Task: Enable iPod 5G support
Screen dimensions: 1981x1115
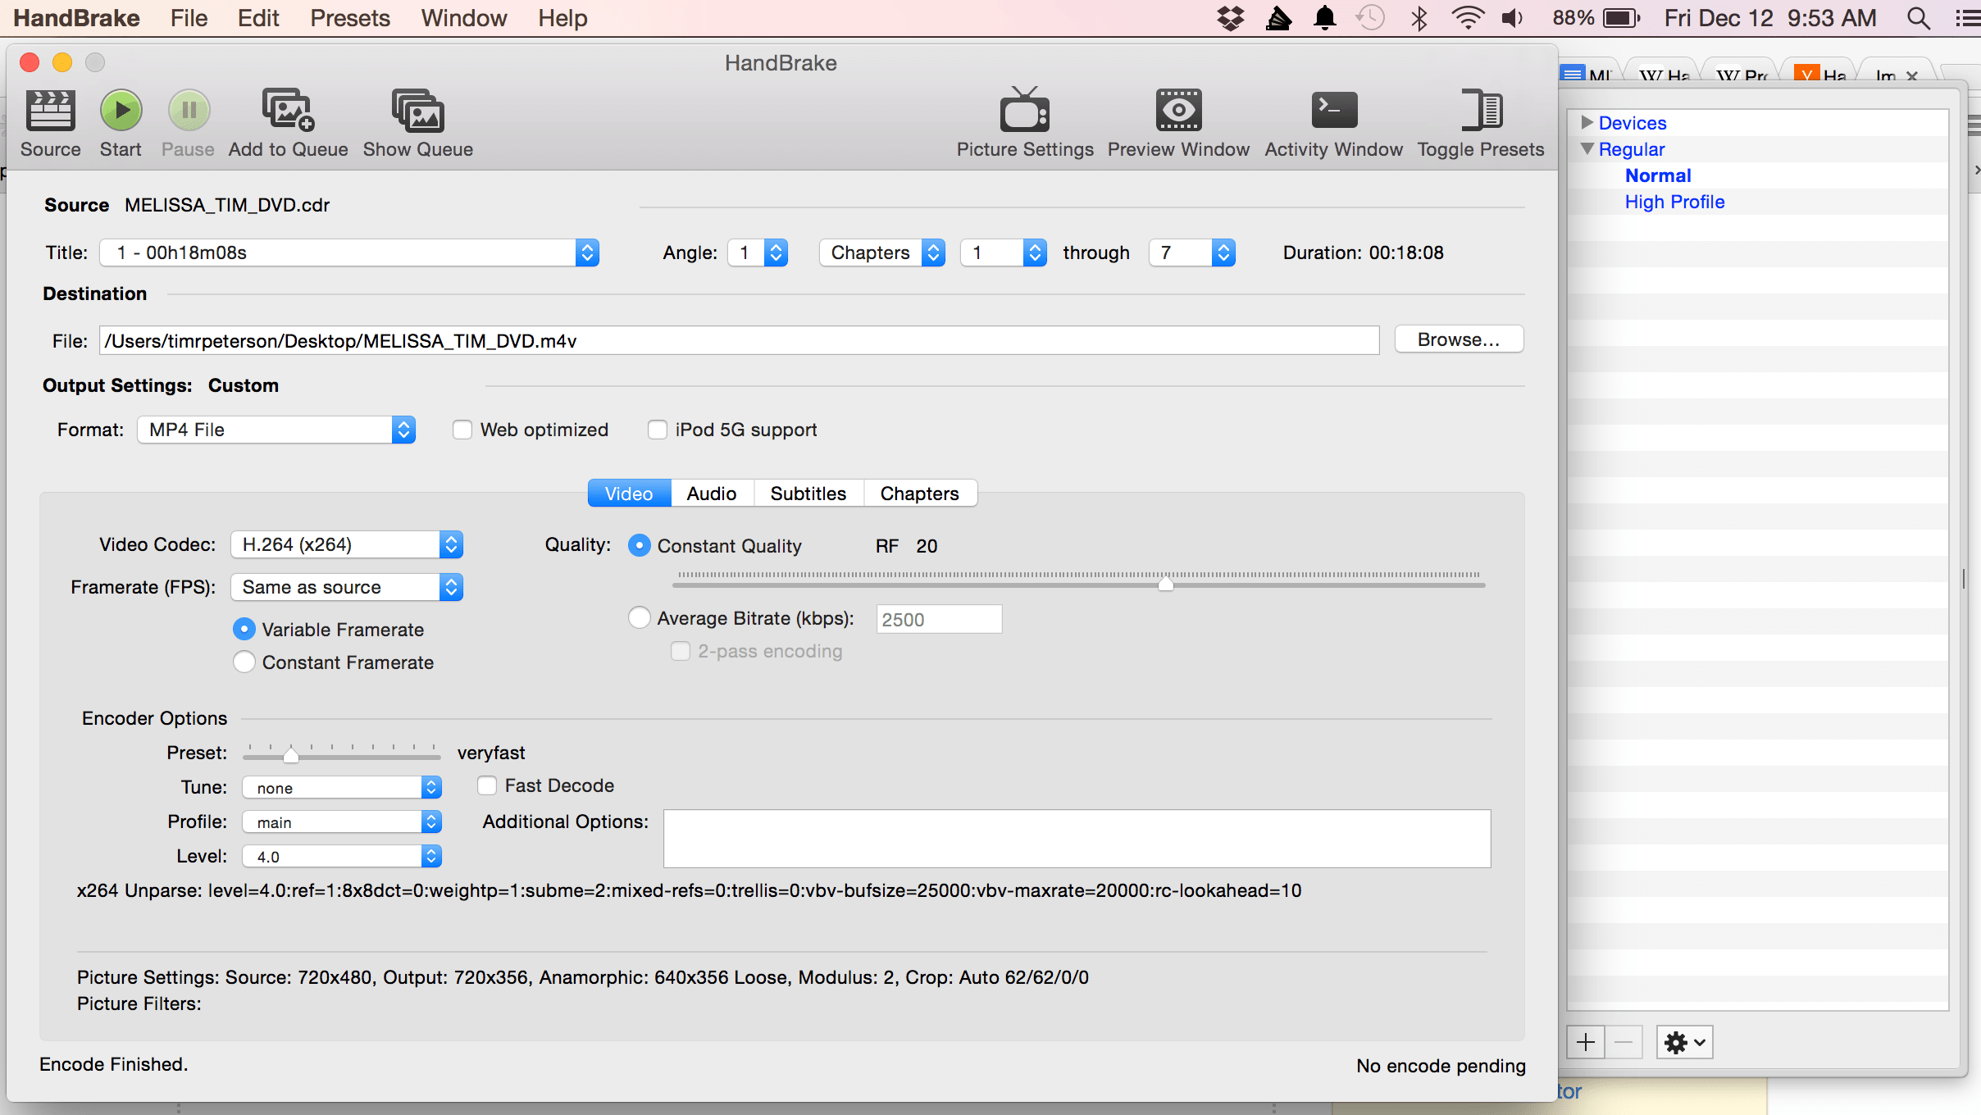Action: pos(657,429)
